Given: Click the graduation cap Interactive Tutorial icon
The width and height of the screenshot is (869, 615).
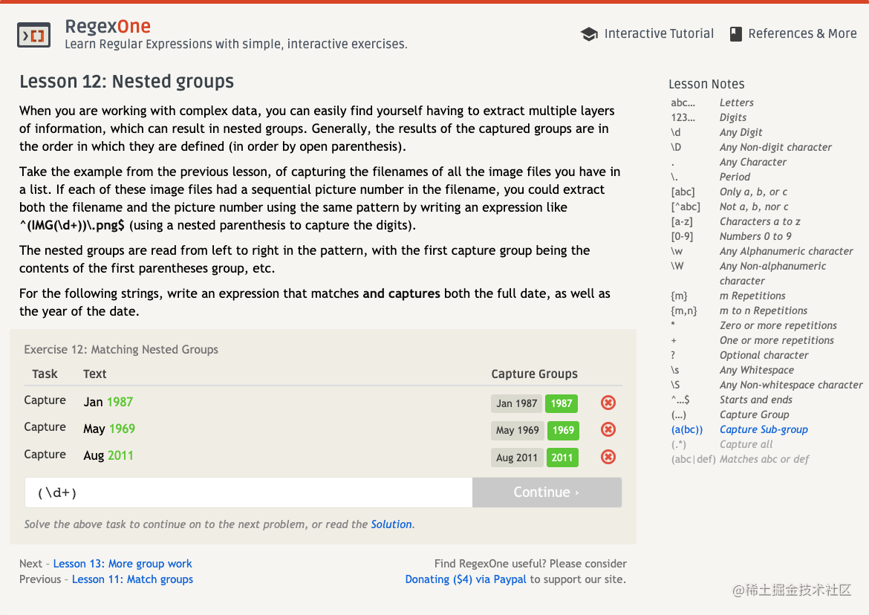Looking at the screenshot, I should coord(589,33).
